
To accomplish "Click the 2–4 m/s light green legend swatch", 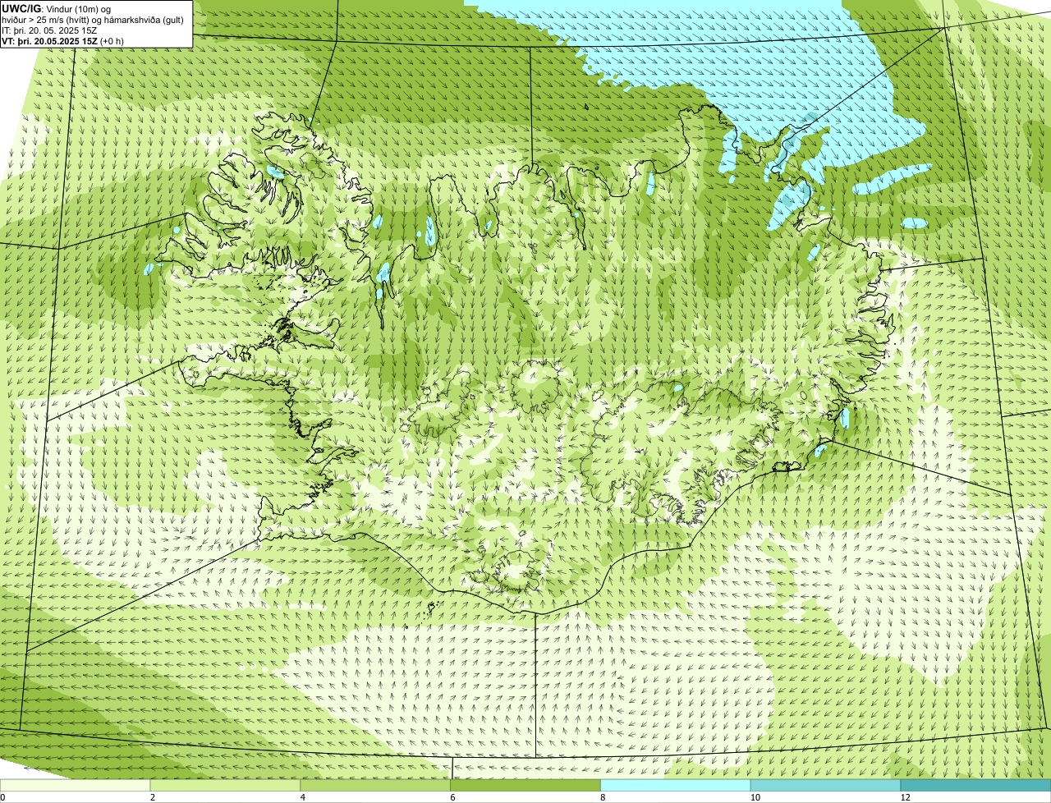I will tap(226, 785).
